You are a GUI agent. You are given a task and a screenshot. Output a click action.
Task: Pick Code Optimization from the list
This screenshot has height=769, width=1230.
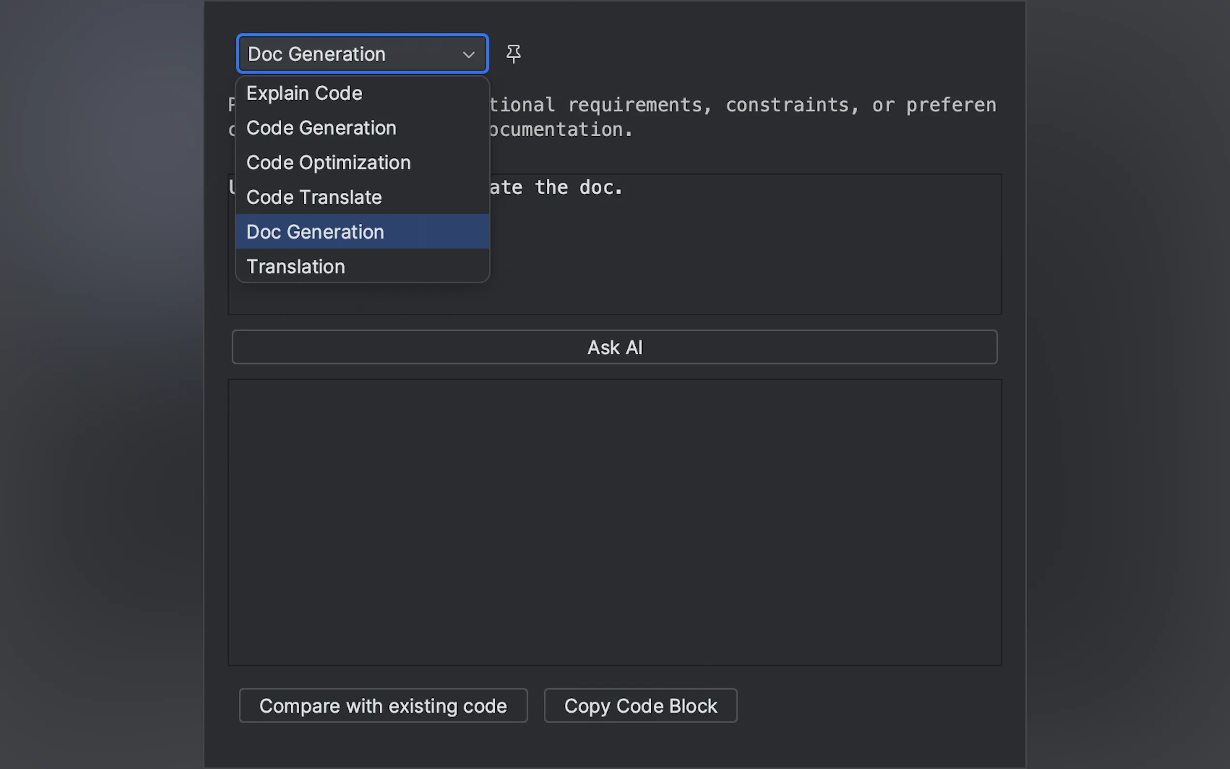tap(328, 162)
